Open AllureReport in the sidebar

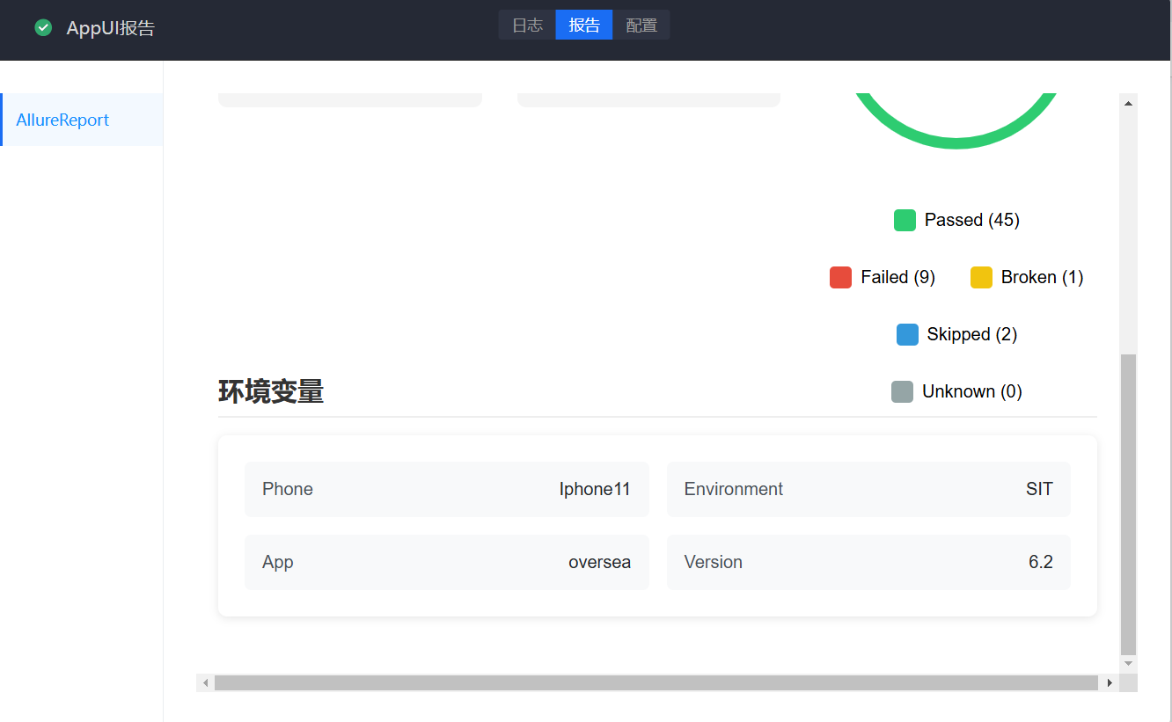(62, 120)
